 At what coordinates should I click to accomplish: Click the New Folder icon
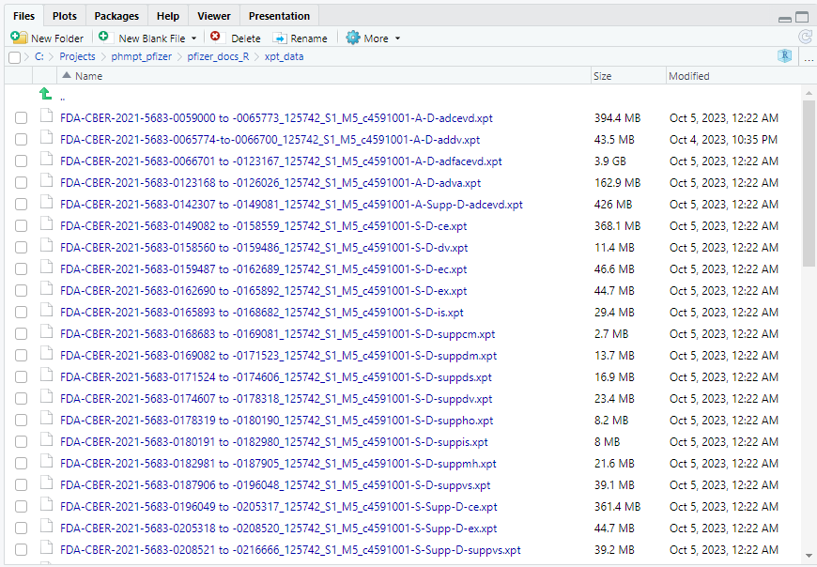[19, 38]
